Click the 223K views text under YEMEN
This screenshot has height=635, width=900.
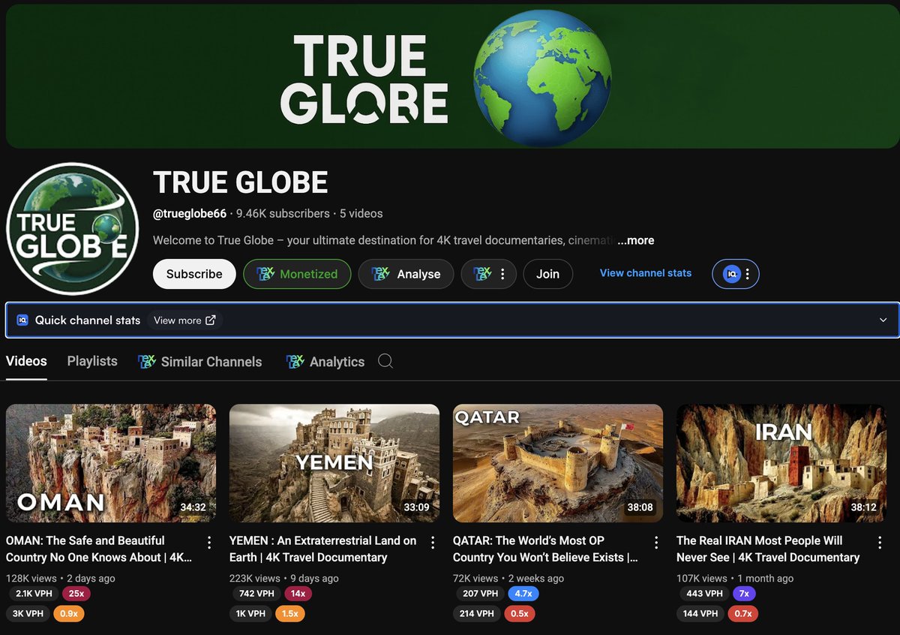click(255, 578)
